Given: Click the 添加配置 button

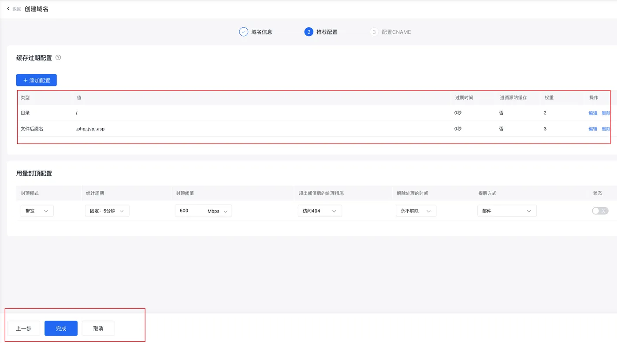Looking at the screenshot, I should tap(37, 80).
